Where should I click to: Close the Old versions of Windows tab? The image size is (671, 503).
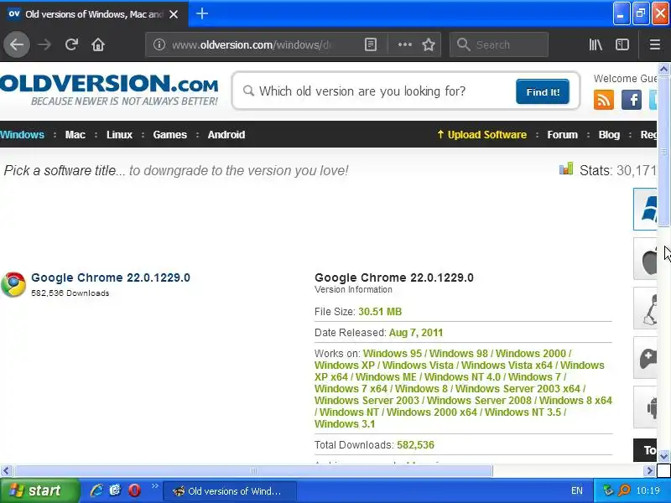[x=174, y=14]
